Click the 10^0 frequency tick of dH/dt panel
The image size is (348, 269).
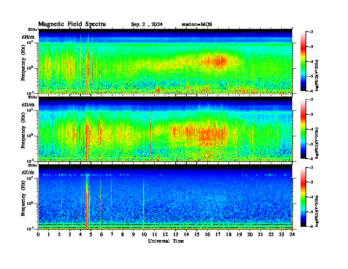point(30,68)
